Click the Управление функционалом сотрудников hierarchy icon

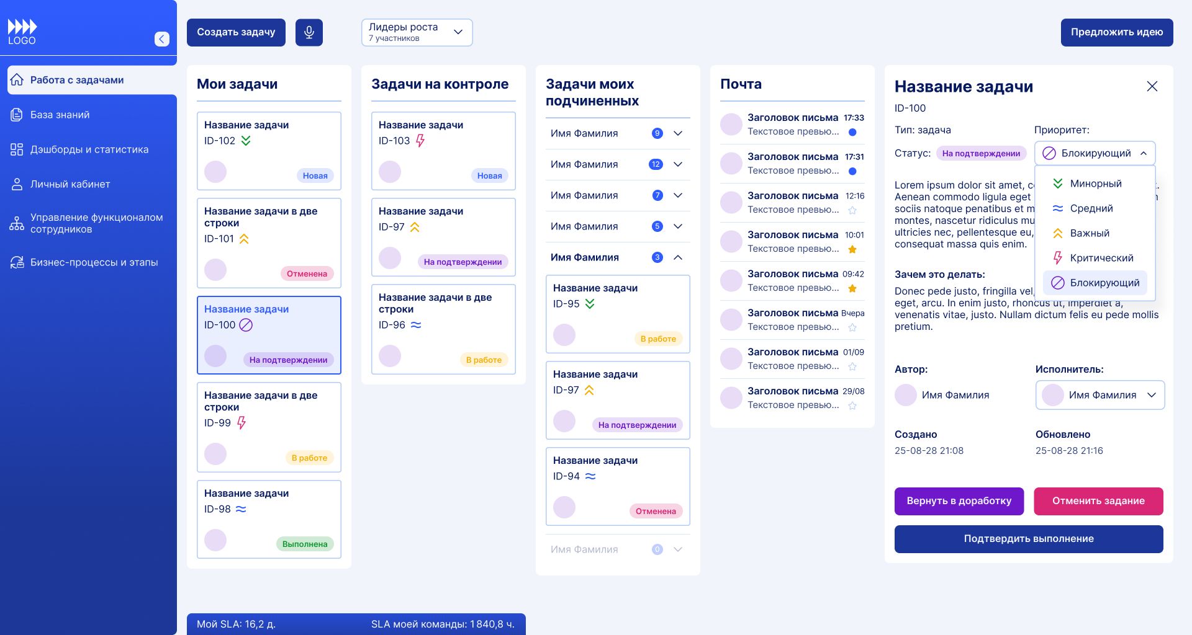[x=17, y=223]
